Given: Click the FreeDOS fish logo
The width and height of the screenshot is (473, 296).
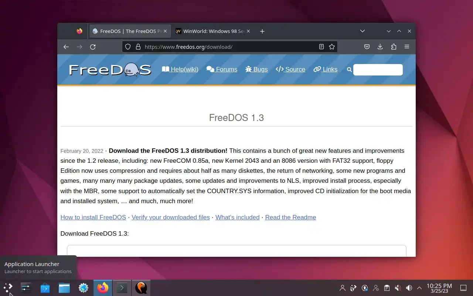Looking at the screenshot, I should coord(110,70).
